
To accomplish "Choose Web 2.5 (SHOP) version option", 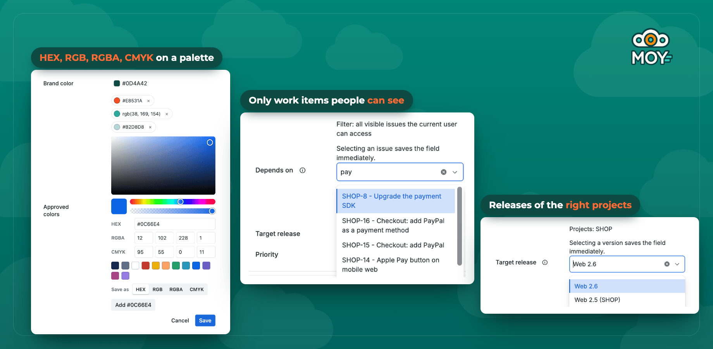I will [x=627, y=300].
